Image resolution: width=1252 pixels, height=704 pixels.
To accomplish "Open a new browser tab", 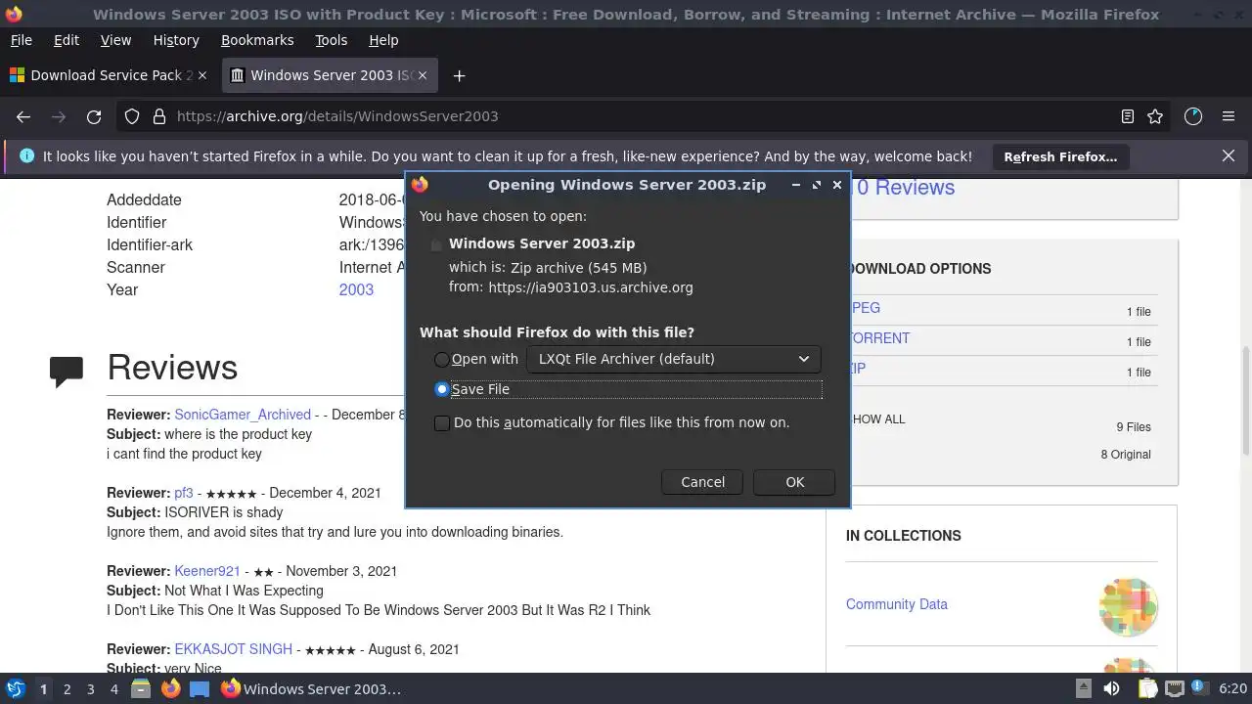I will pos(459,75).
